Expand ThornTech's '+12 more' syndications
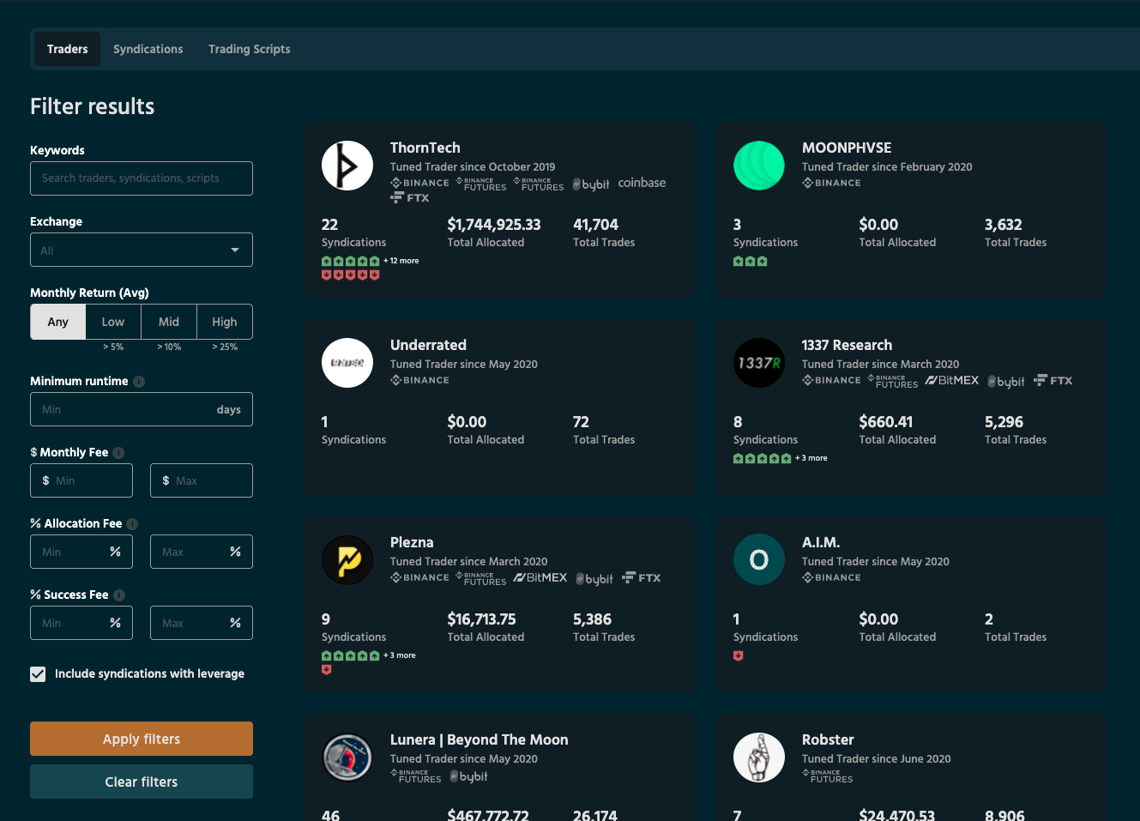Screen dimensions: 1140x821 [x=401, y=261]
